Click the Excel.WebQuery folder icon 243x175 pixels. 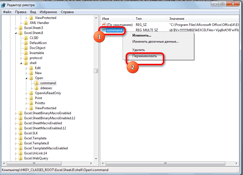21,158
